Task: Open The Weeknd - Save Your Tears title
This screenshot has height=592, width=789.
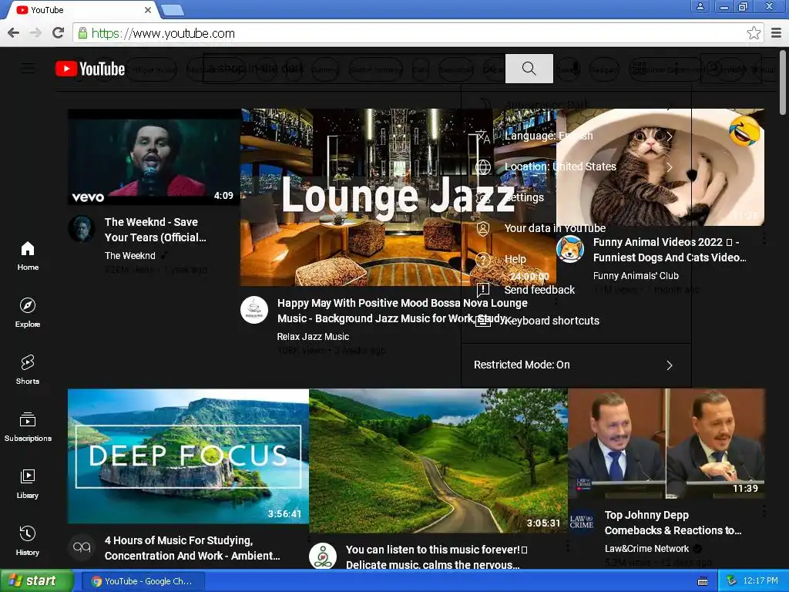Action: click(x=156, y=230)
